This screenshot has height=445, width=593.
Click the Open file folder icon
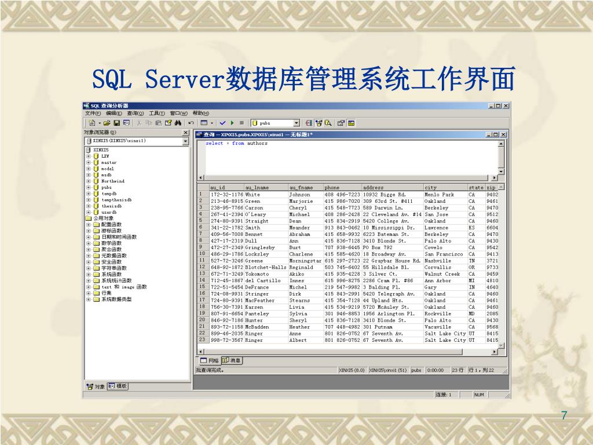point(107,123)
